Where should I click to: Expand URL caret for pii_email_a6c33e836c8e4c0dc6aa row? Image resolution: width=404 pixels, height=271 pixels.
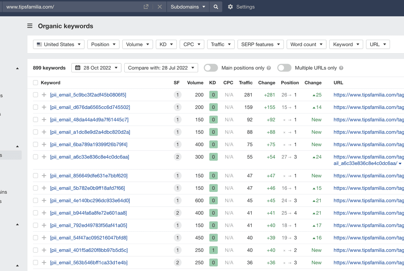coord(400,164)
